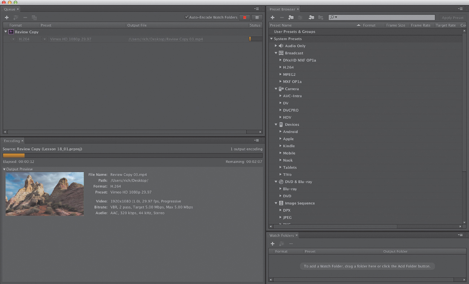Focus the Preset Browser search field

point(381,17)
